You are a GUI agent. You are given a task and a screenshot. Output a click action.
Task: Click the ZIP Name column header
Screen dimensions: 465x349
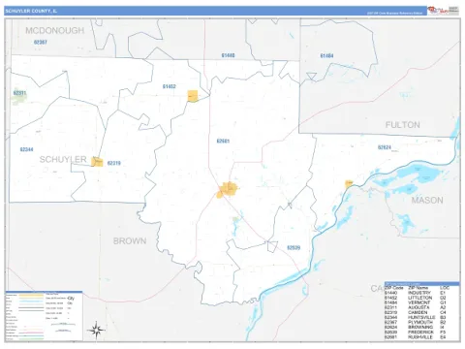point(418,288)
